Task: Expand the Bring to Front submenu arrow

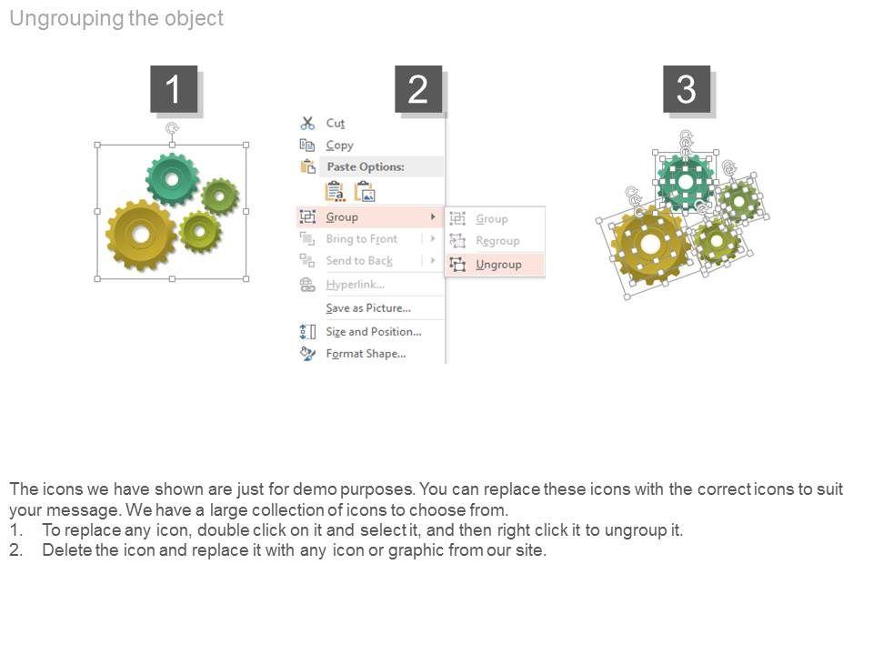Action: pyautogui.click(x=433, y=238)
